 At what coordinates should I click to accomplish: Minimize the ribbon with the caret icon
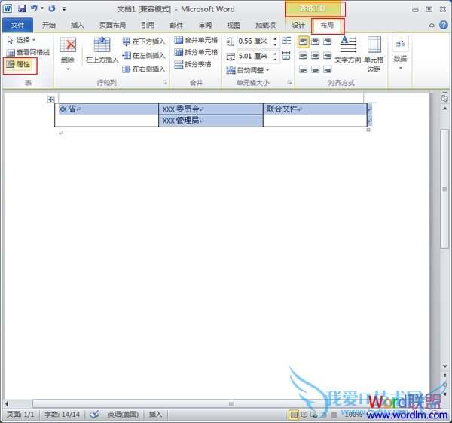pyautogui.click(x=432, y=26)
